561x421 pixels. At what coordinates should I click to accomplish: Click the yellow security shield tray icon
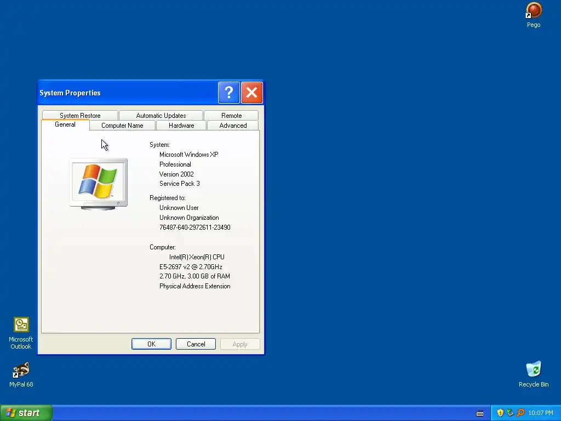point(500,413)
